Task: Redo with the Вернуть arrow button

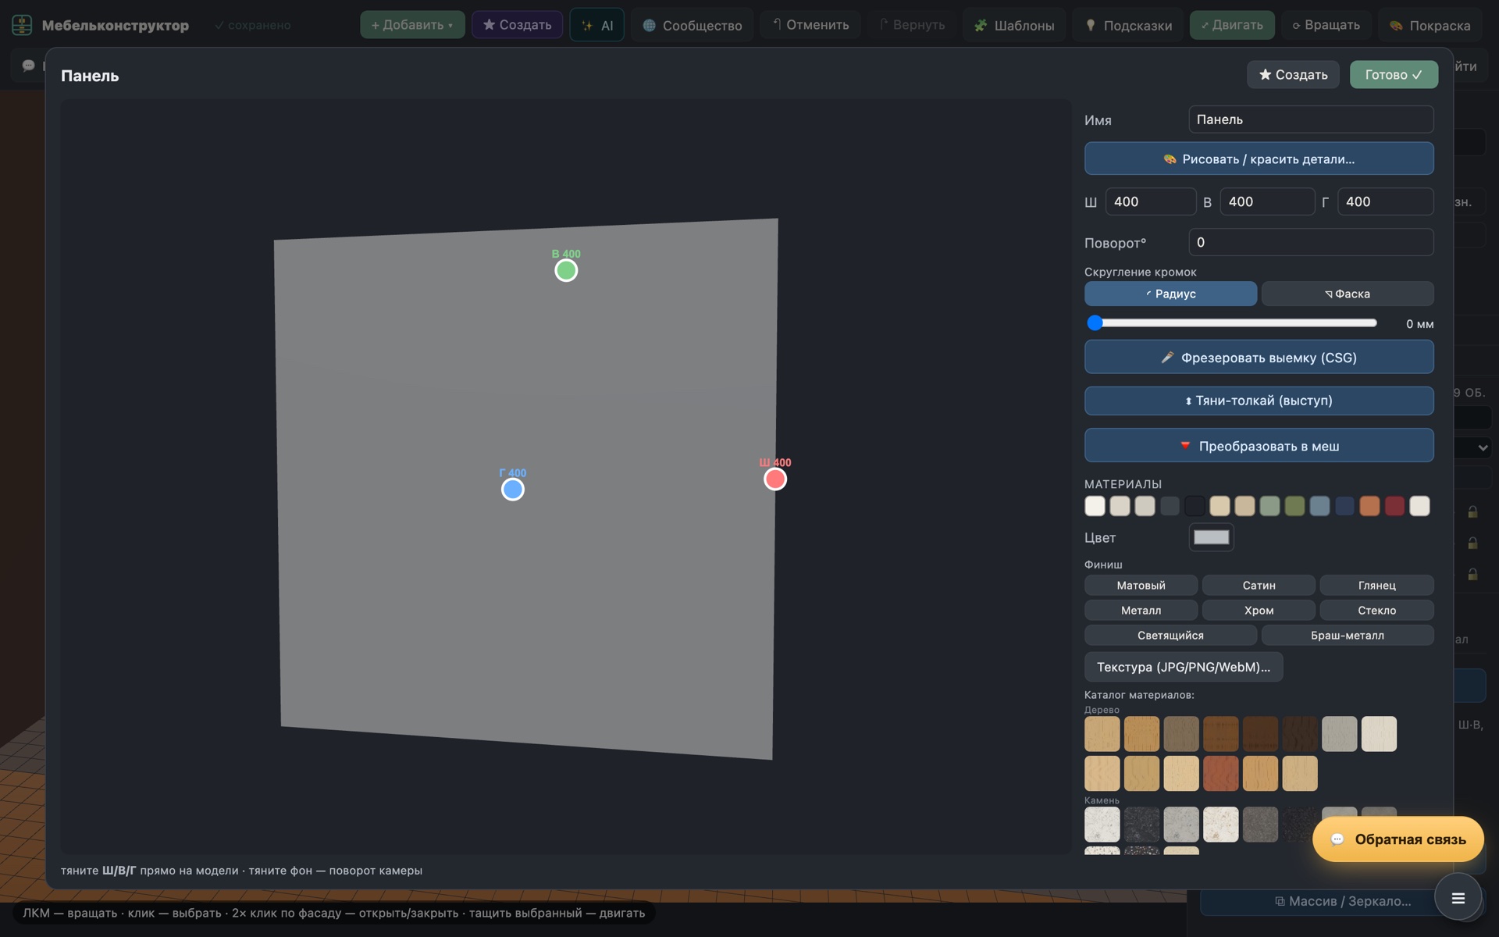Action: click(912, 25)
